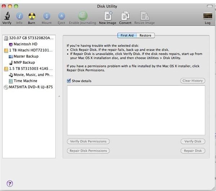This screenshot has width=216, height=191.
Task: Click the Repair Disk button
Action: coord(193,151)
